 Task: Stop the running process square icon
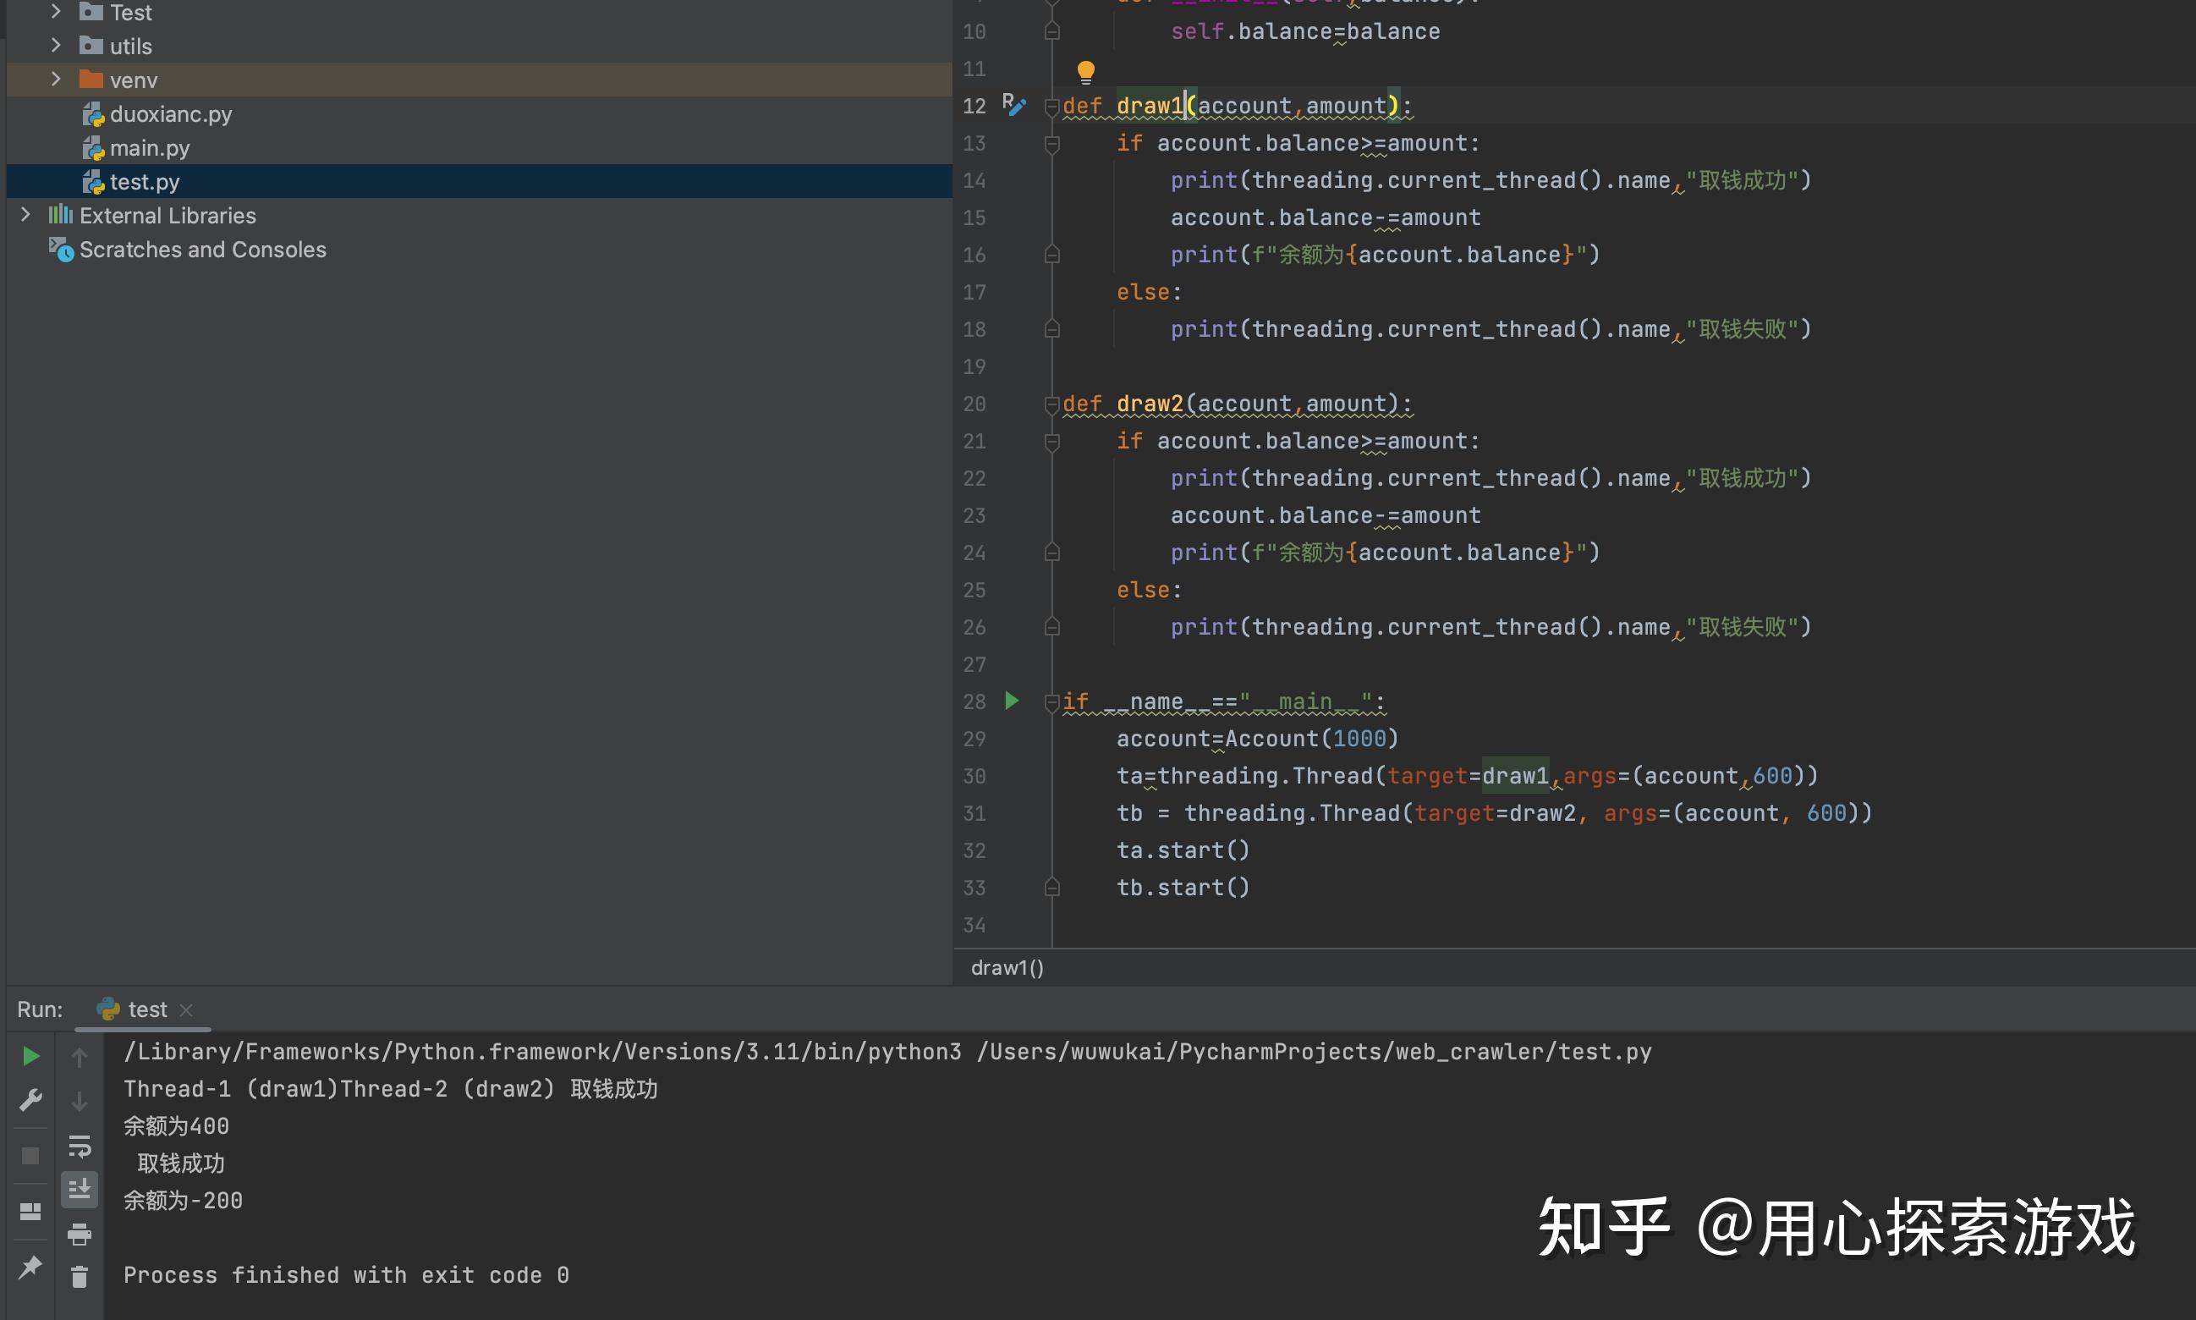point(30,1154)
